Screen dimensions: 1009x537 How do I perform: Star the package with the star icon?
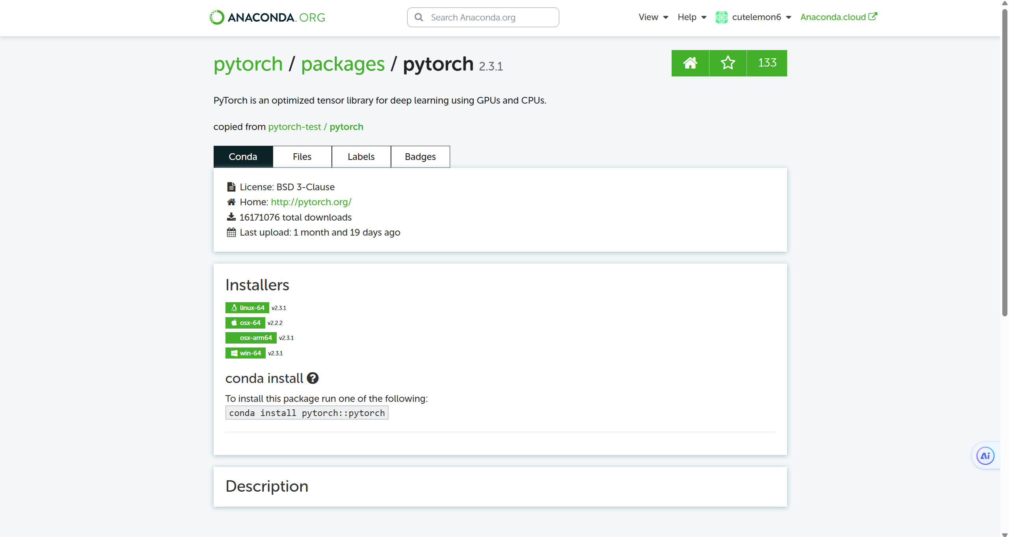click(728, 63)
